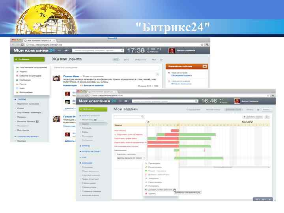
Task: Choose Задачу in the Добавить dropdown
Action: point(23,71)
